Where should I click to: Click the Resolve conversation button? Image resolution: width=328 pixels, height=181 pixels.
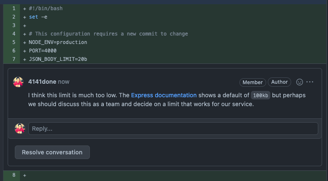point(52,152)
